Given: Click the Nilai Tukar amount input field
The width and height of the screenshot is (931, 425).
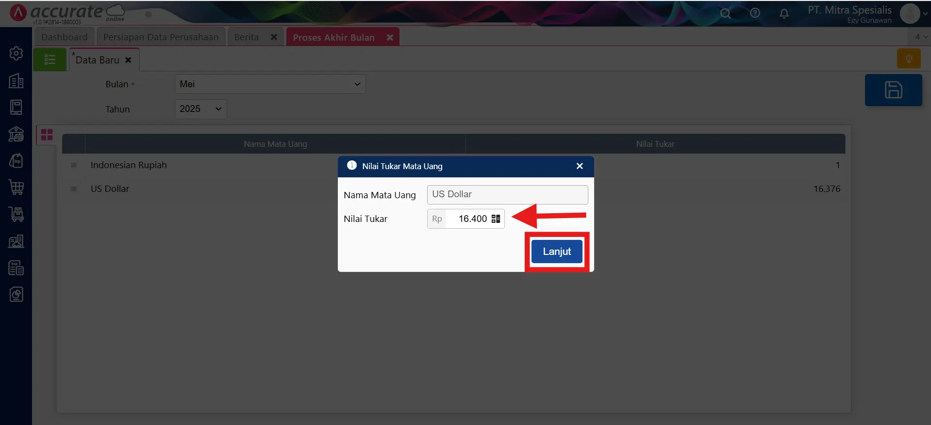Looking at the screenshot, I should click(467, 219).
